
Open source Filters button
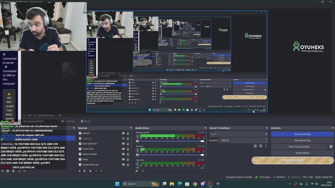(x=86, y=121)
